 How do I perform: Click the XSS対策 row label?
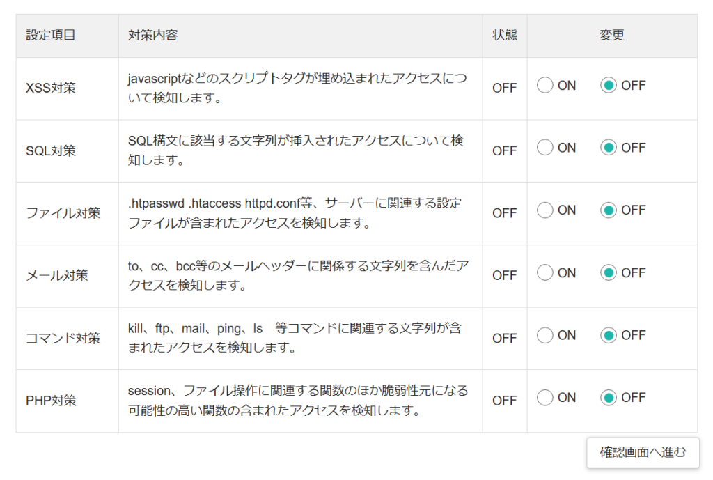pos(51,88)
